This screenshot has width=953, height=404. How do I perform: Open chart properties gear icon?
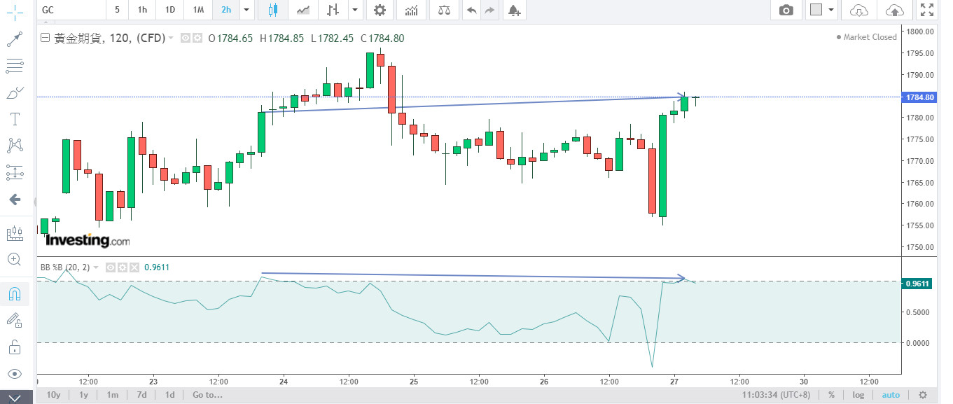coord(380,10)
